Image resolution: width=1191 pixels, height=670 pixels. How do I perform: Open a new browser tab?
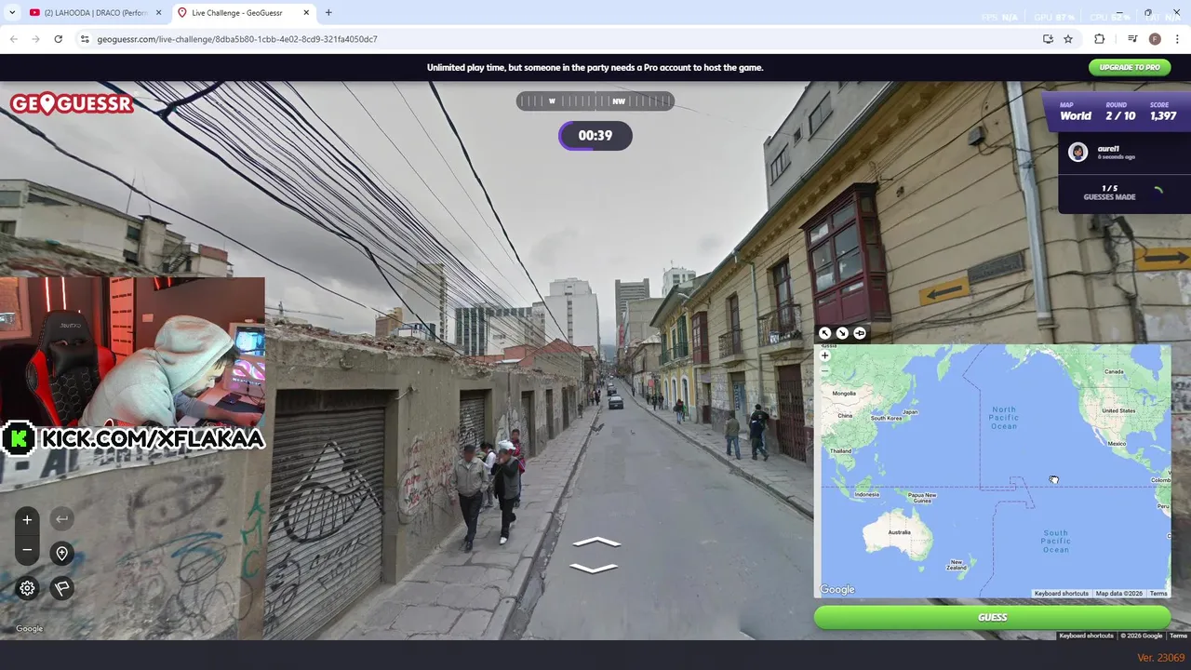click(x=328, y=13)
